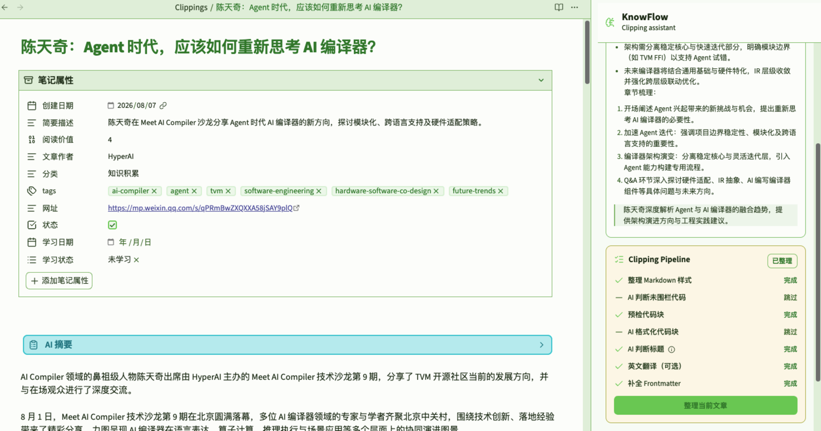Viewport: 821px width, 431px height.
Task: Open date picker for 2026/08/07
Action: click(x=111, y=106)
